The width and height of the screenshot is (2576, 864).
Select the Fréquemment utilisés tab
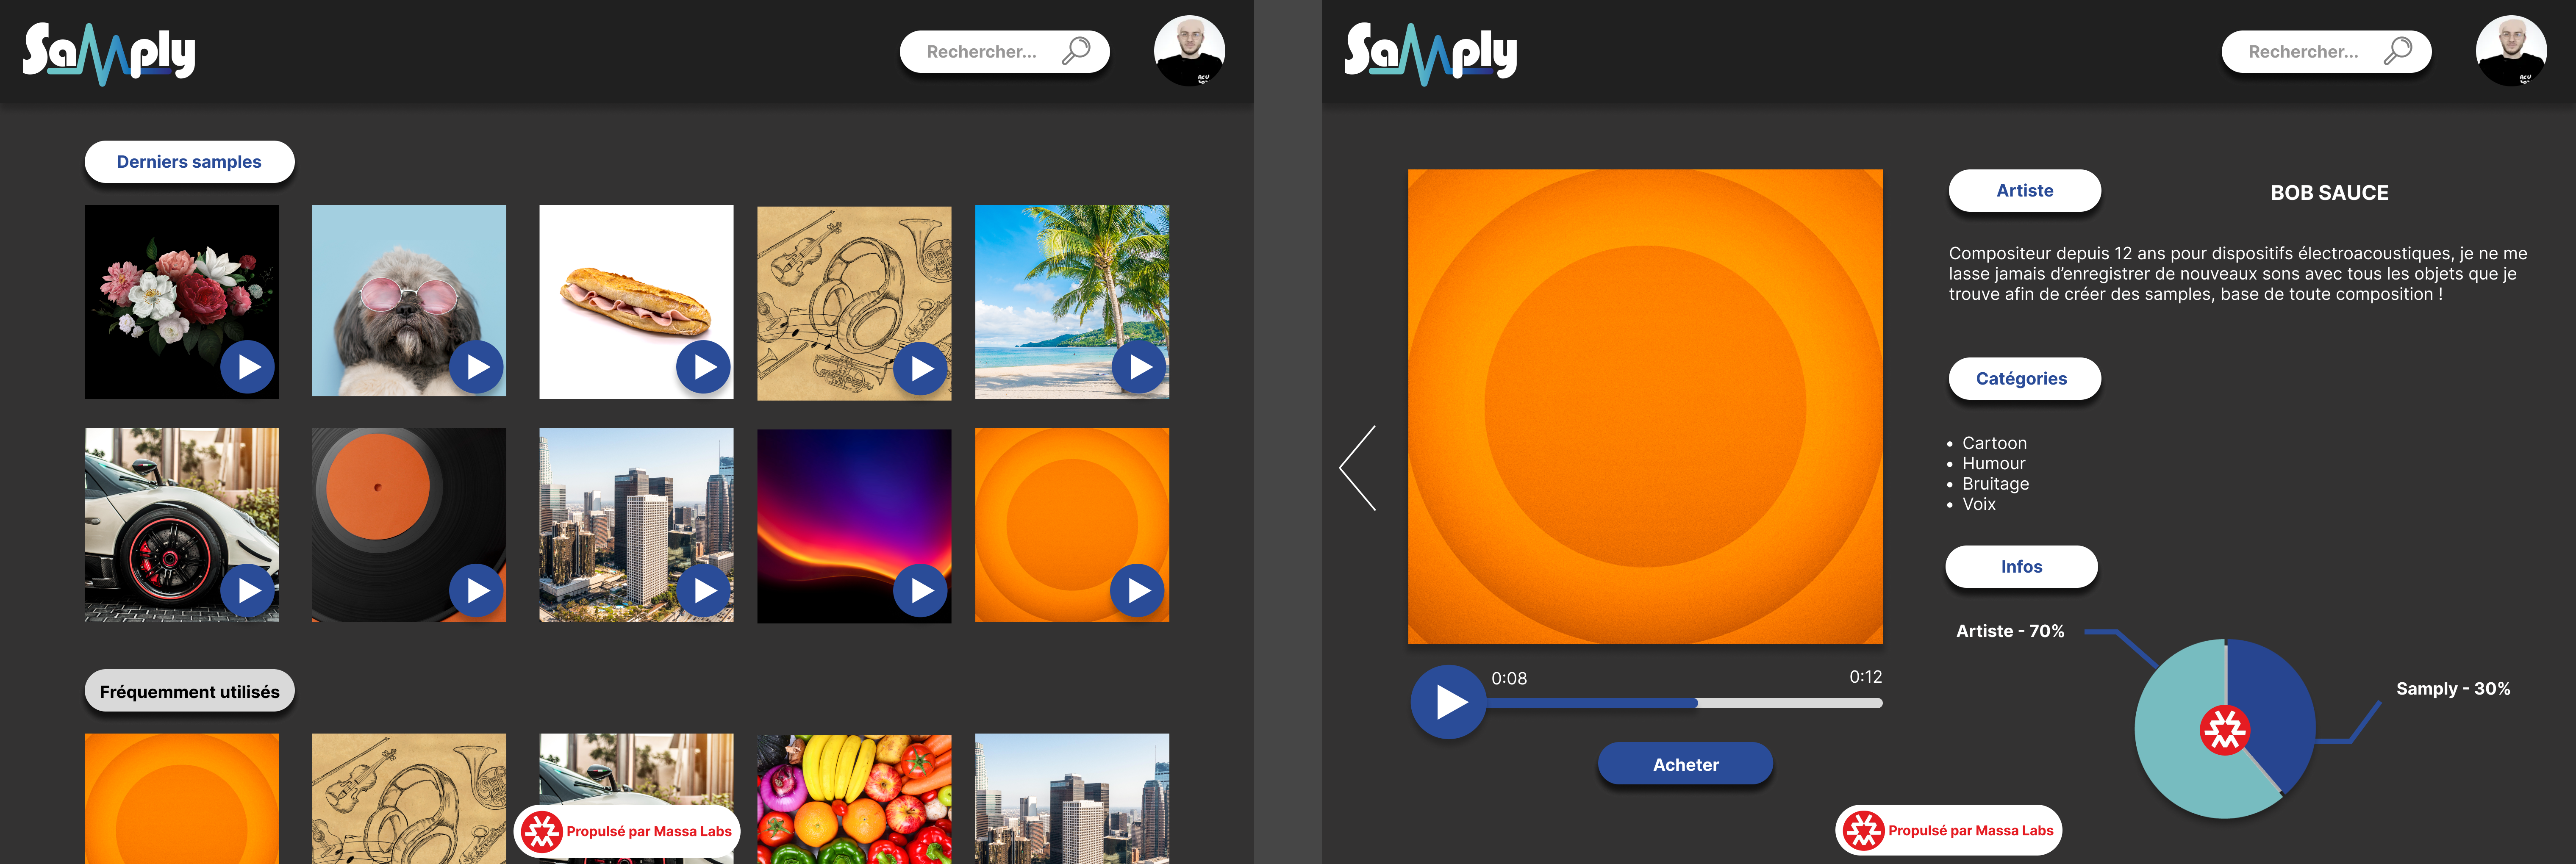(189, 691)
